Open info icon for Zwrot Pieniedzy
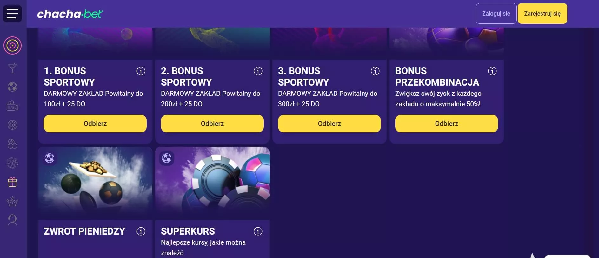 click(141, 231)
